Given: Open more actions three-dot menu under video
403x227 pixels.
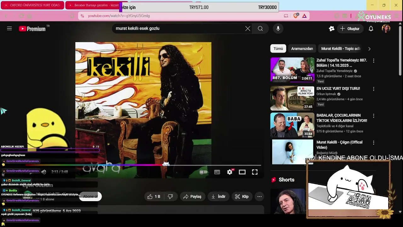Looking at the screenshot, I should point(259,196).
